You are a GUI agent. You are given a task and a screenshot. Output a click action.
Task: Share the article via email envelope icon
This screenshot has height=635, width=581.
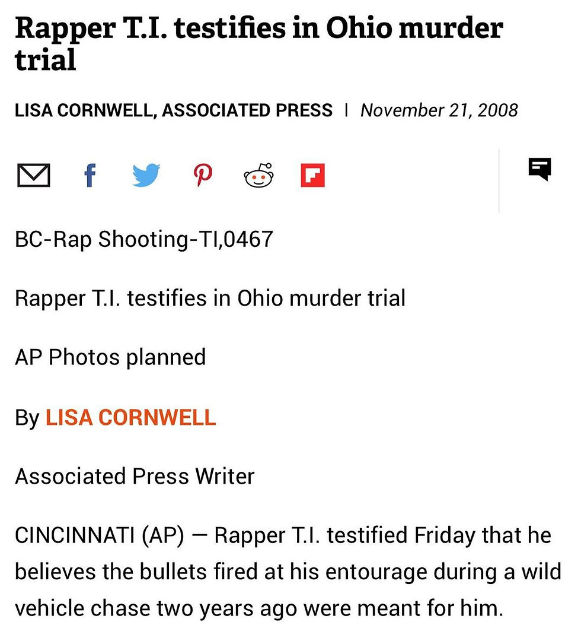click(x=33, y=176)
